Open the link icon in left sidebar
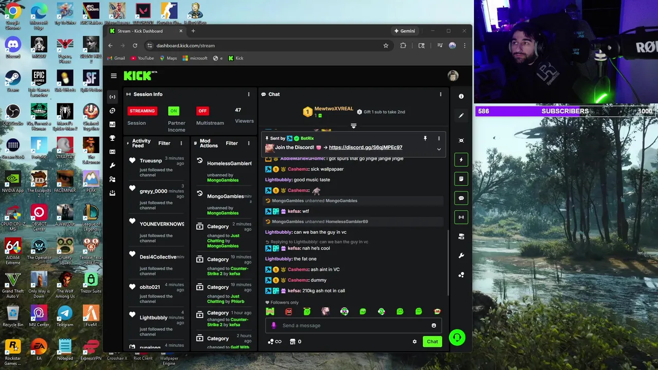Screen dimensions: 658x370 point(113,110)
